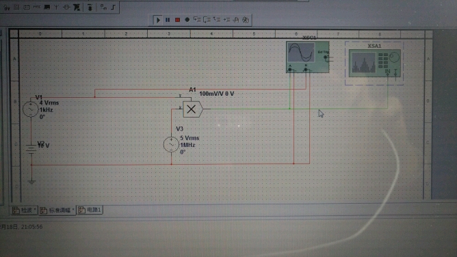Select the place bus icon
This screenshot has width=457, height=257.
pos(114,7)
